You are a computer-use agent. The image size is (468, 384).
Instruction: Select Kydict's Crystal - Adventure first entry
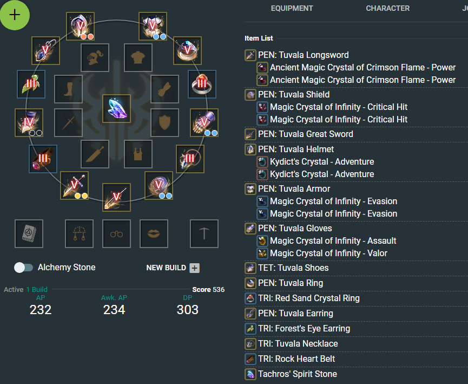322,161
